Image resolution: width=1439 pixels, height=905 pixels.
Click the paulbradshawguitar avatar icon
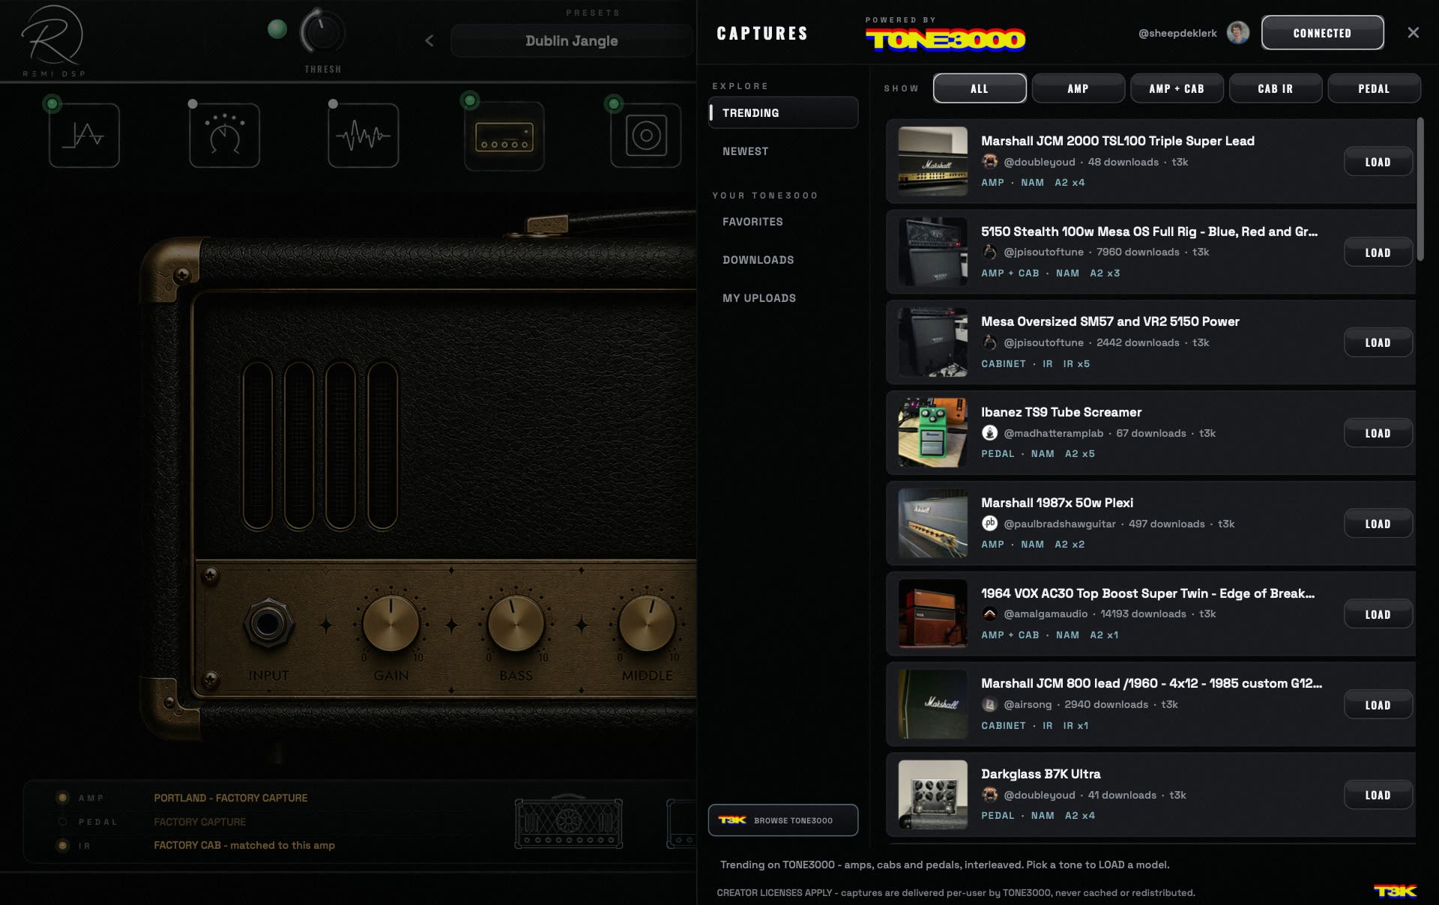989,524
